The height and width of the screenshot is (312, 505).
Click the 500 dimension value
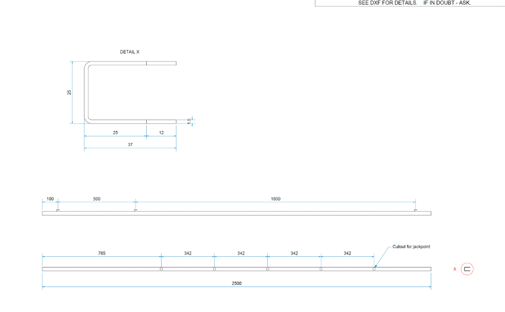click(x=97, y=199)
